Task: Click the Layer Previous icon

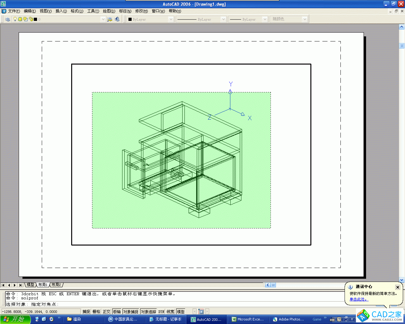Action: (117, 19)
